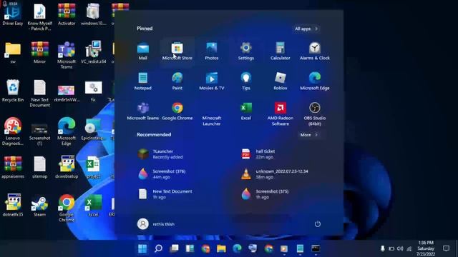
Task: Click the Power button in Start menu
Action: point(318,223)
